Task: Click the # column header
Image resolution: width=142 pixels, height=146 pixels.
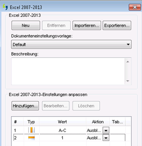Action: click(x=15, y=122)
